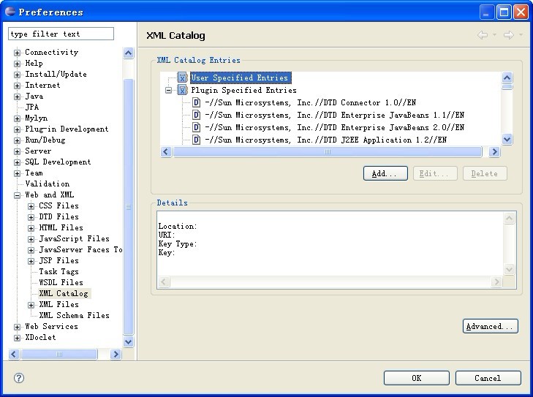Image resolution: width=533 pixels, height=397 pixels.
Task: Click the Enterprise JavaBeans 2.0 DTD icon
Action: (196, 127)
